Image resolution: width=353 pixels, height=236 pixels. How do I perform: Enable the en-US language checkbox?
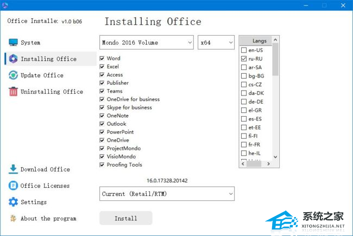coord(244,50)
